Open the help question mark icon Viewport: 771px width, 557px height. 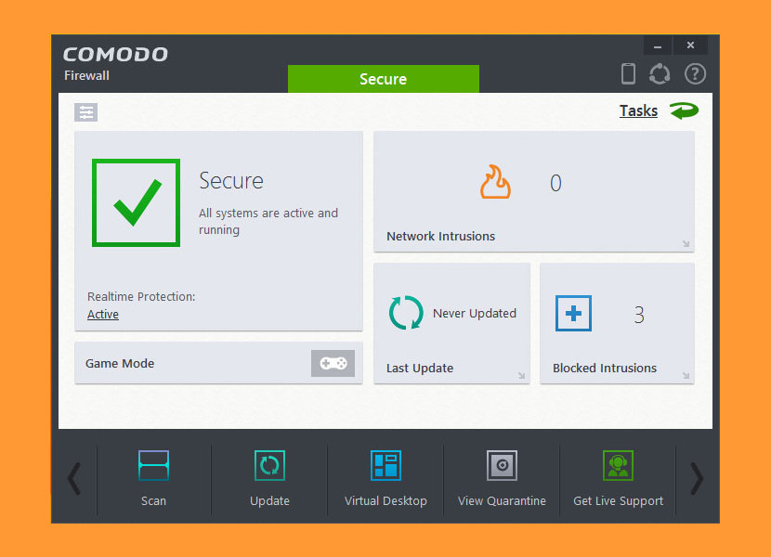pyautogui.click(x=695, y=73)
